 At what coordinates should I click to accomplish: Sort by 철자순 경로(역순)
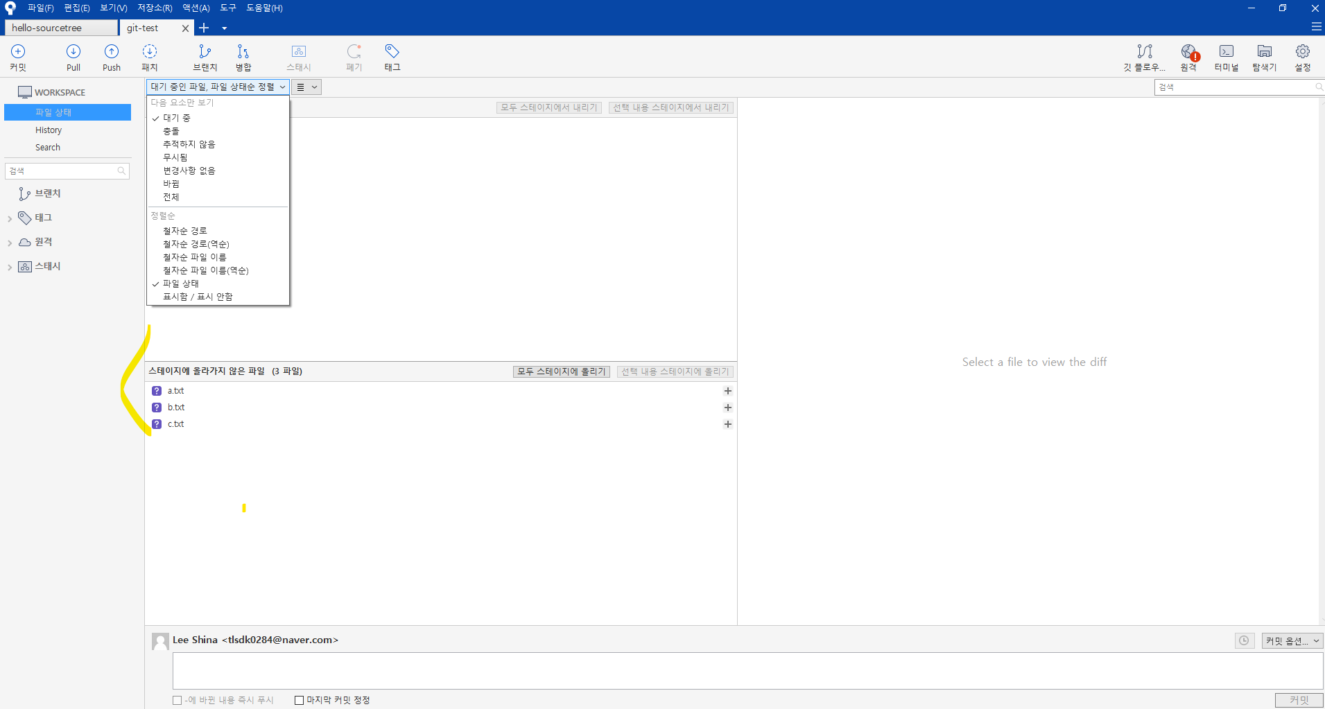(x=218, y=244)
